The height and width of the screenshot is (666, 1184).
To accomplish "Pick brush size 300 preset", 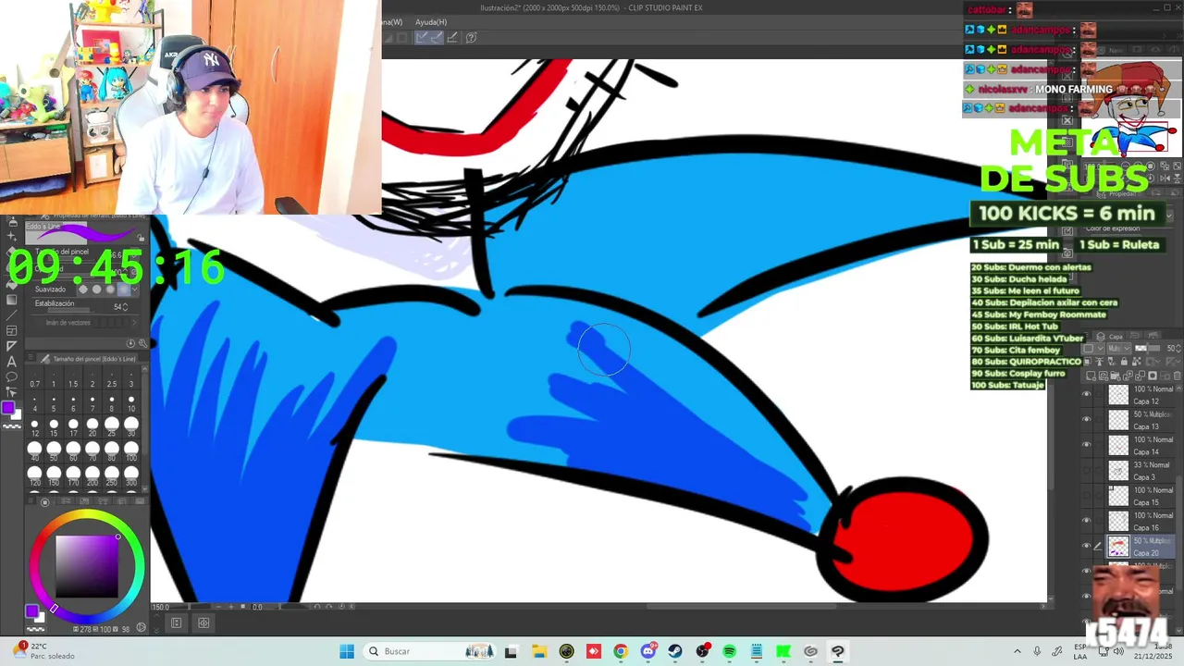I will pyautogui.click(x=131, y=478).
